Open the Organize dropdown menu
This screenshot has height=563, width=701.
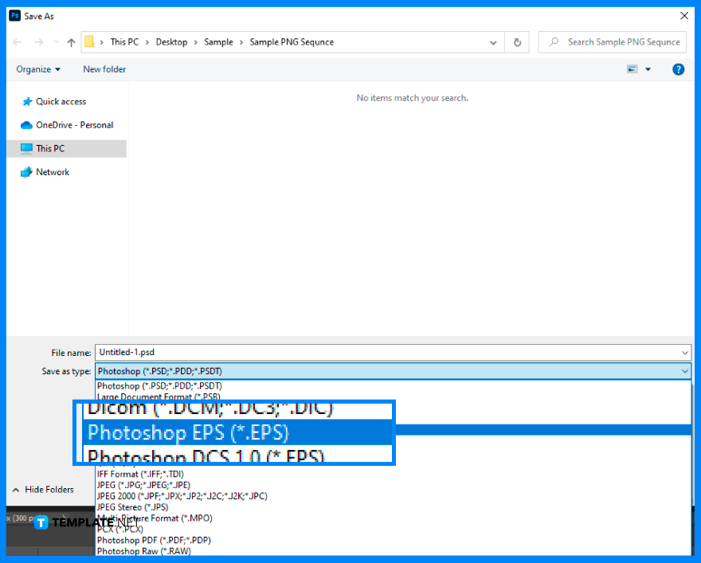38,69
